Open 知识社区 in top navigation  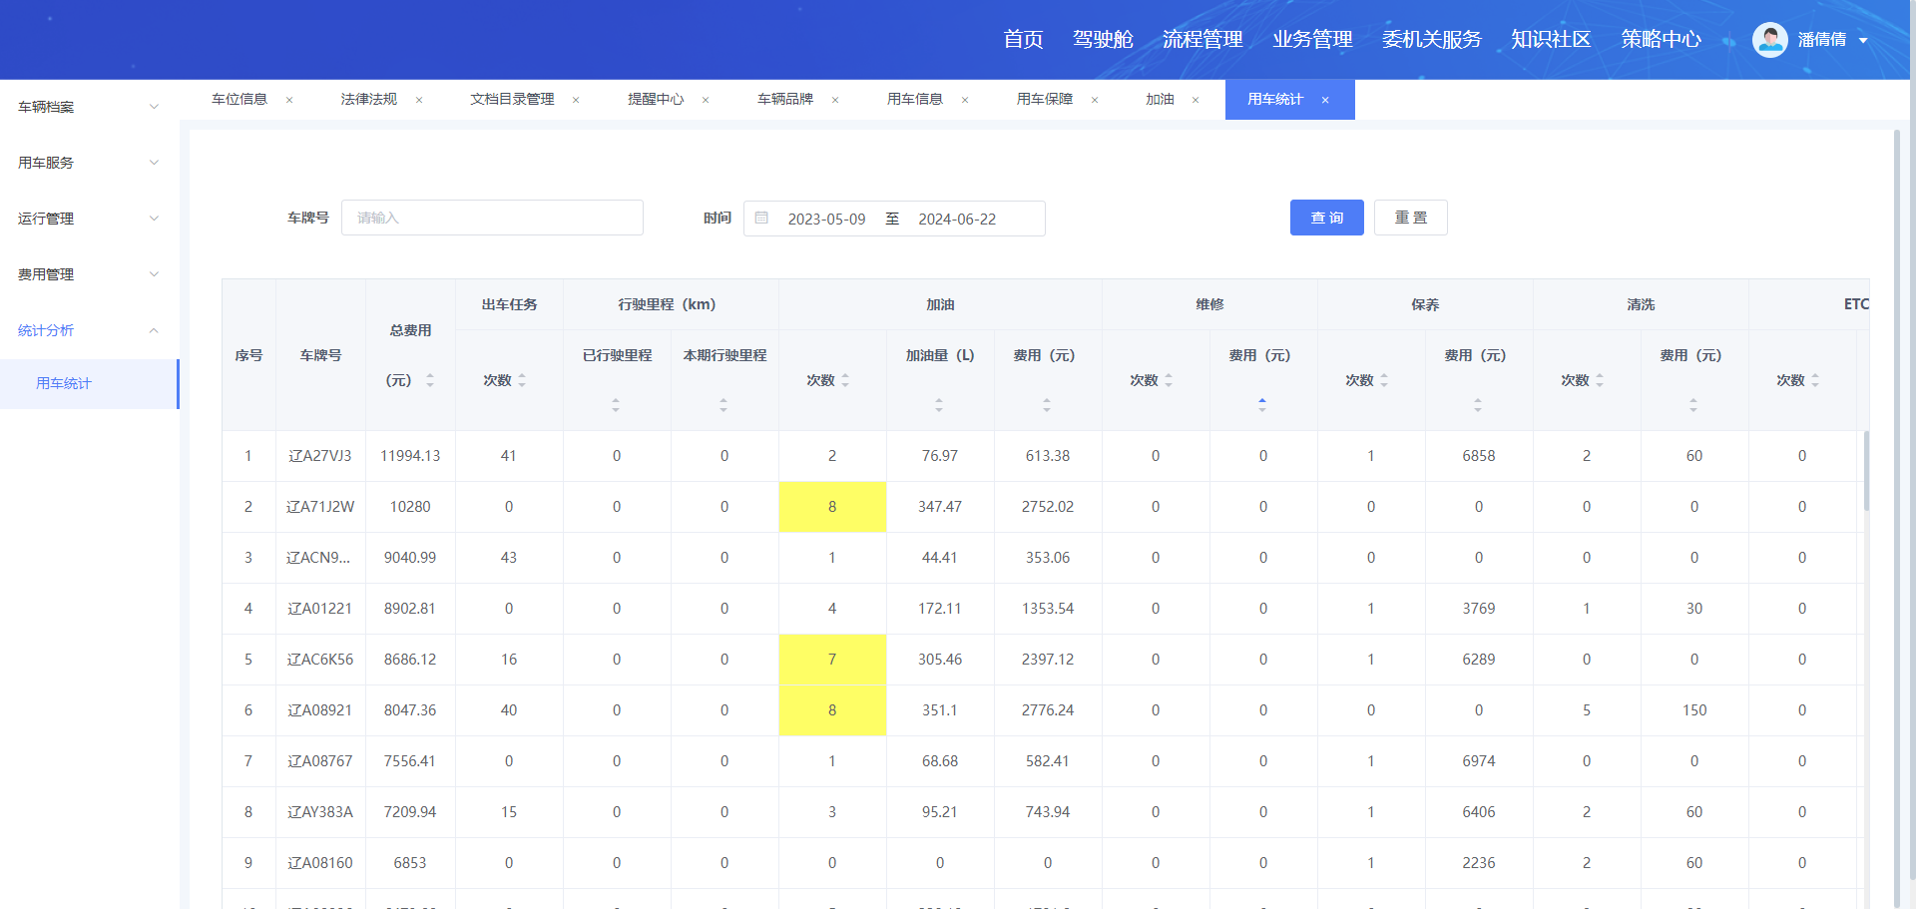click(1551, 40)
